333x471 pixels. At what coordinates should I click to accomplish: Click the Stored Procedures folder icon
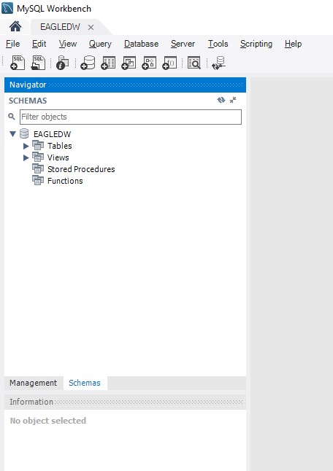[x=38, y=169]
